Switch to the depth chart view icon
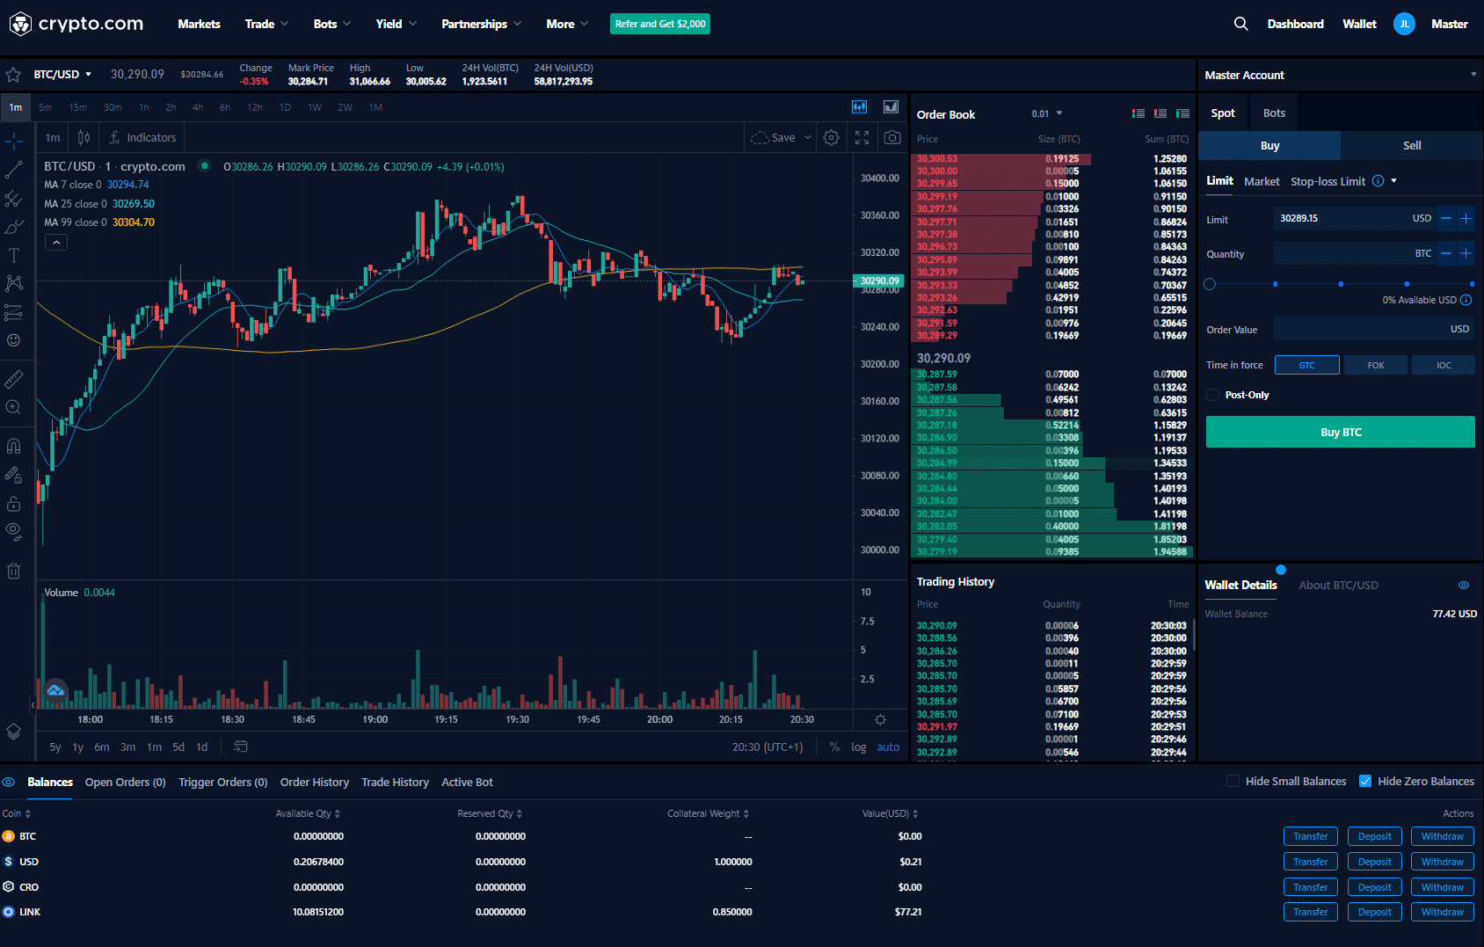Viewport: 1484px width, 947px height. [891, 107]
